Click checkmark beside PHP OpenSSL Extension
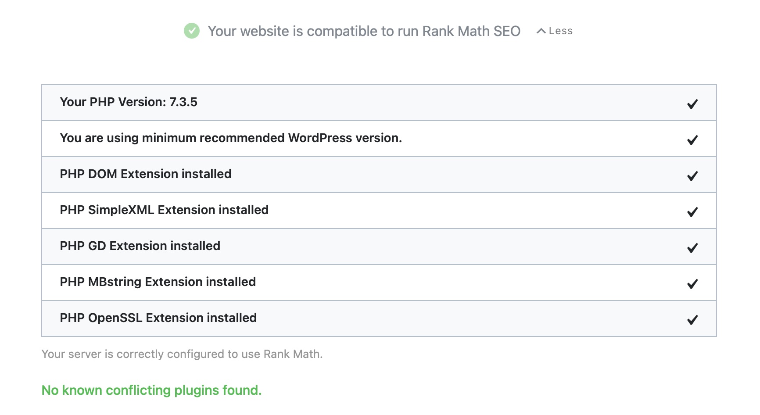The height and width of the screenshot is (415, 760). [692, 320]
